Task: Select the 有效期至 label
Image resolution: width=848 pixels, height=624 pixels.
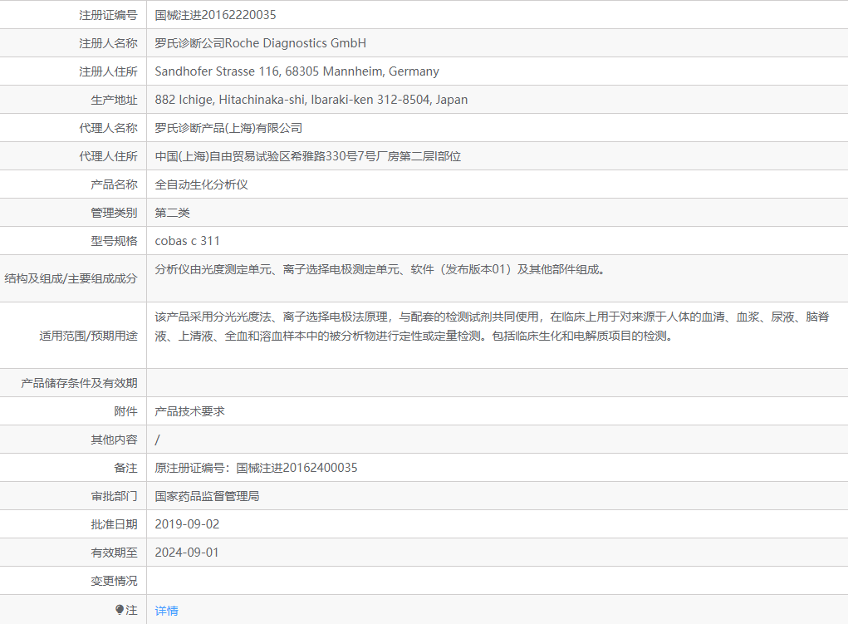Action: click(114, 552)
